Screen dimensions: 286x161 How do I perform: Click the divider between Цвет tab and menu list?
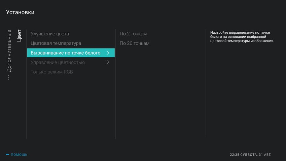coord(26,84)
